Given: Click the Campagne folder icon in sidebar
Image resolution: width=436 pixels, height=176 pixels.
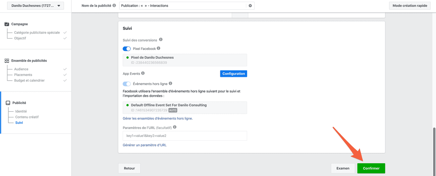Looking at the screenshot, I should [x=7, y=24].
